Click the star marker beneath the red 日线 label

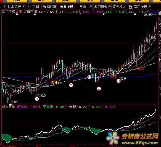tap(17, 14)
